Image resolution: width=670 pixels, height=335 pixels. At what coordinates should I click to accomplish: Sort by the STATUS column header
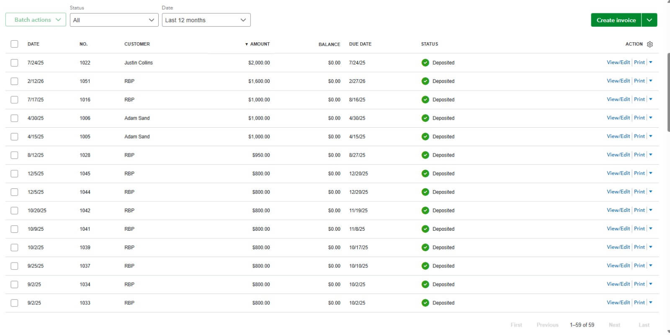click(430, 44)
